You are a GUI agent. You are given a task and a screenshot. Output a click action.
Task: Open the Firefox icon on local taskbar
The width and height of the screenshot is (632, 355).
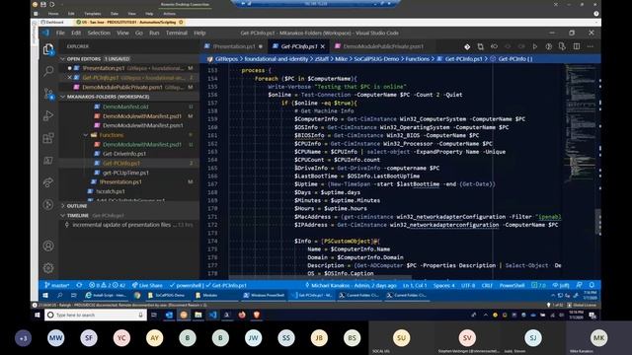(x=242, y=316)
